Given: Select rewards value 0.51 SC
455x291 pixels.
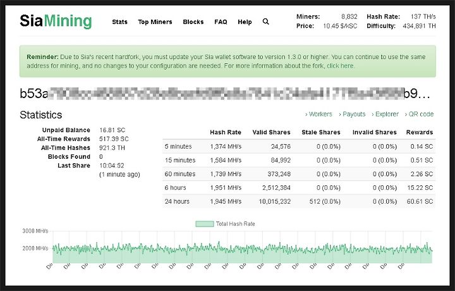Looking at the screenshot, I should click(x=422, y=160).
